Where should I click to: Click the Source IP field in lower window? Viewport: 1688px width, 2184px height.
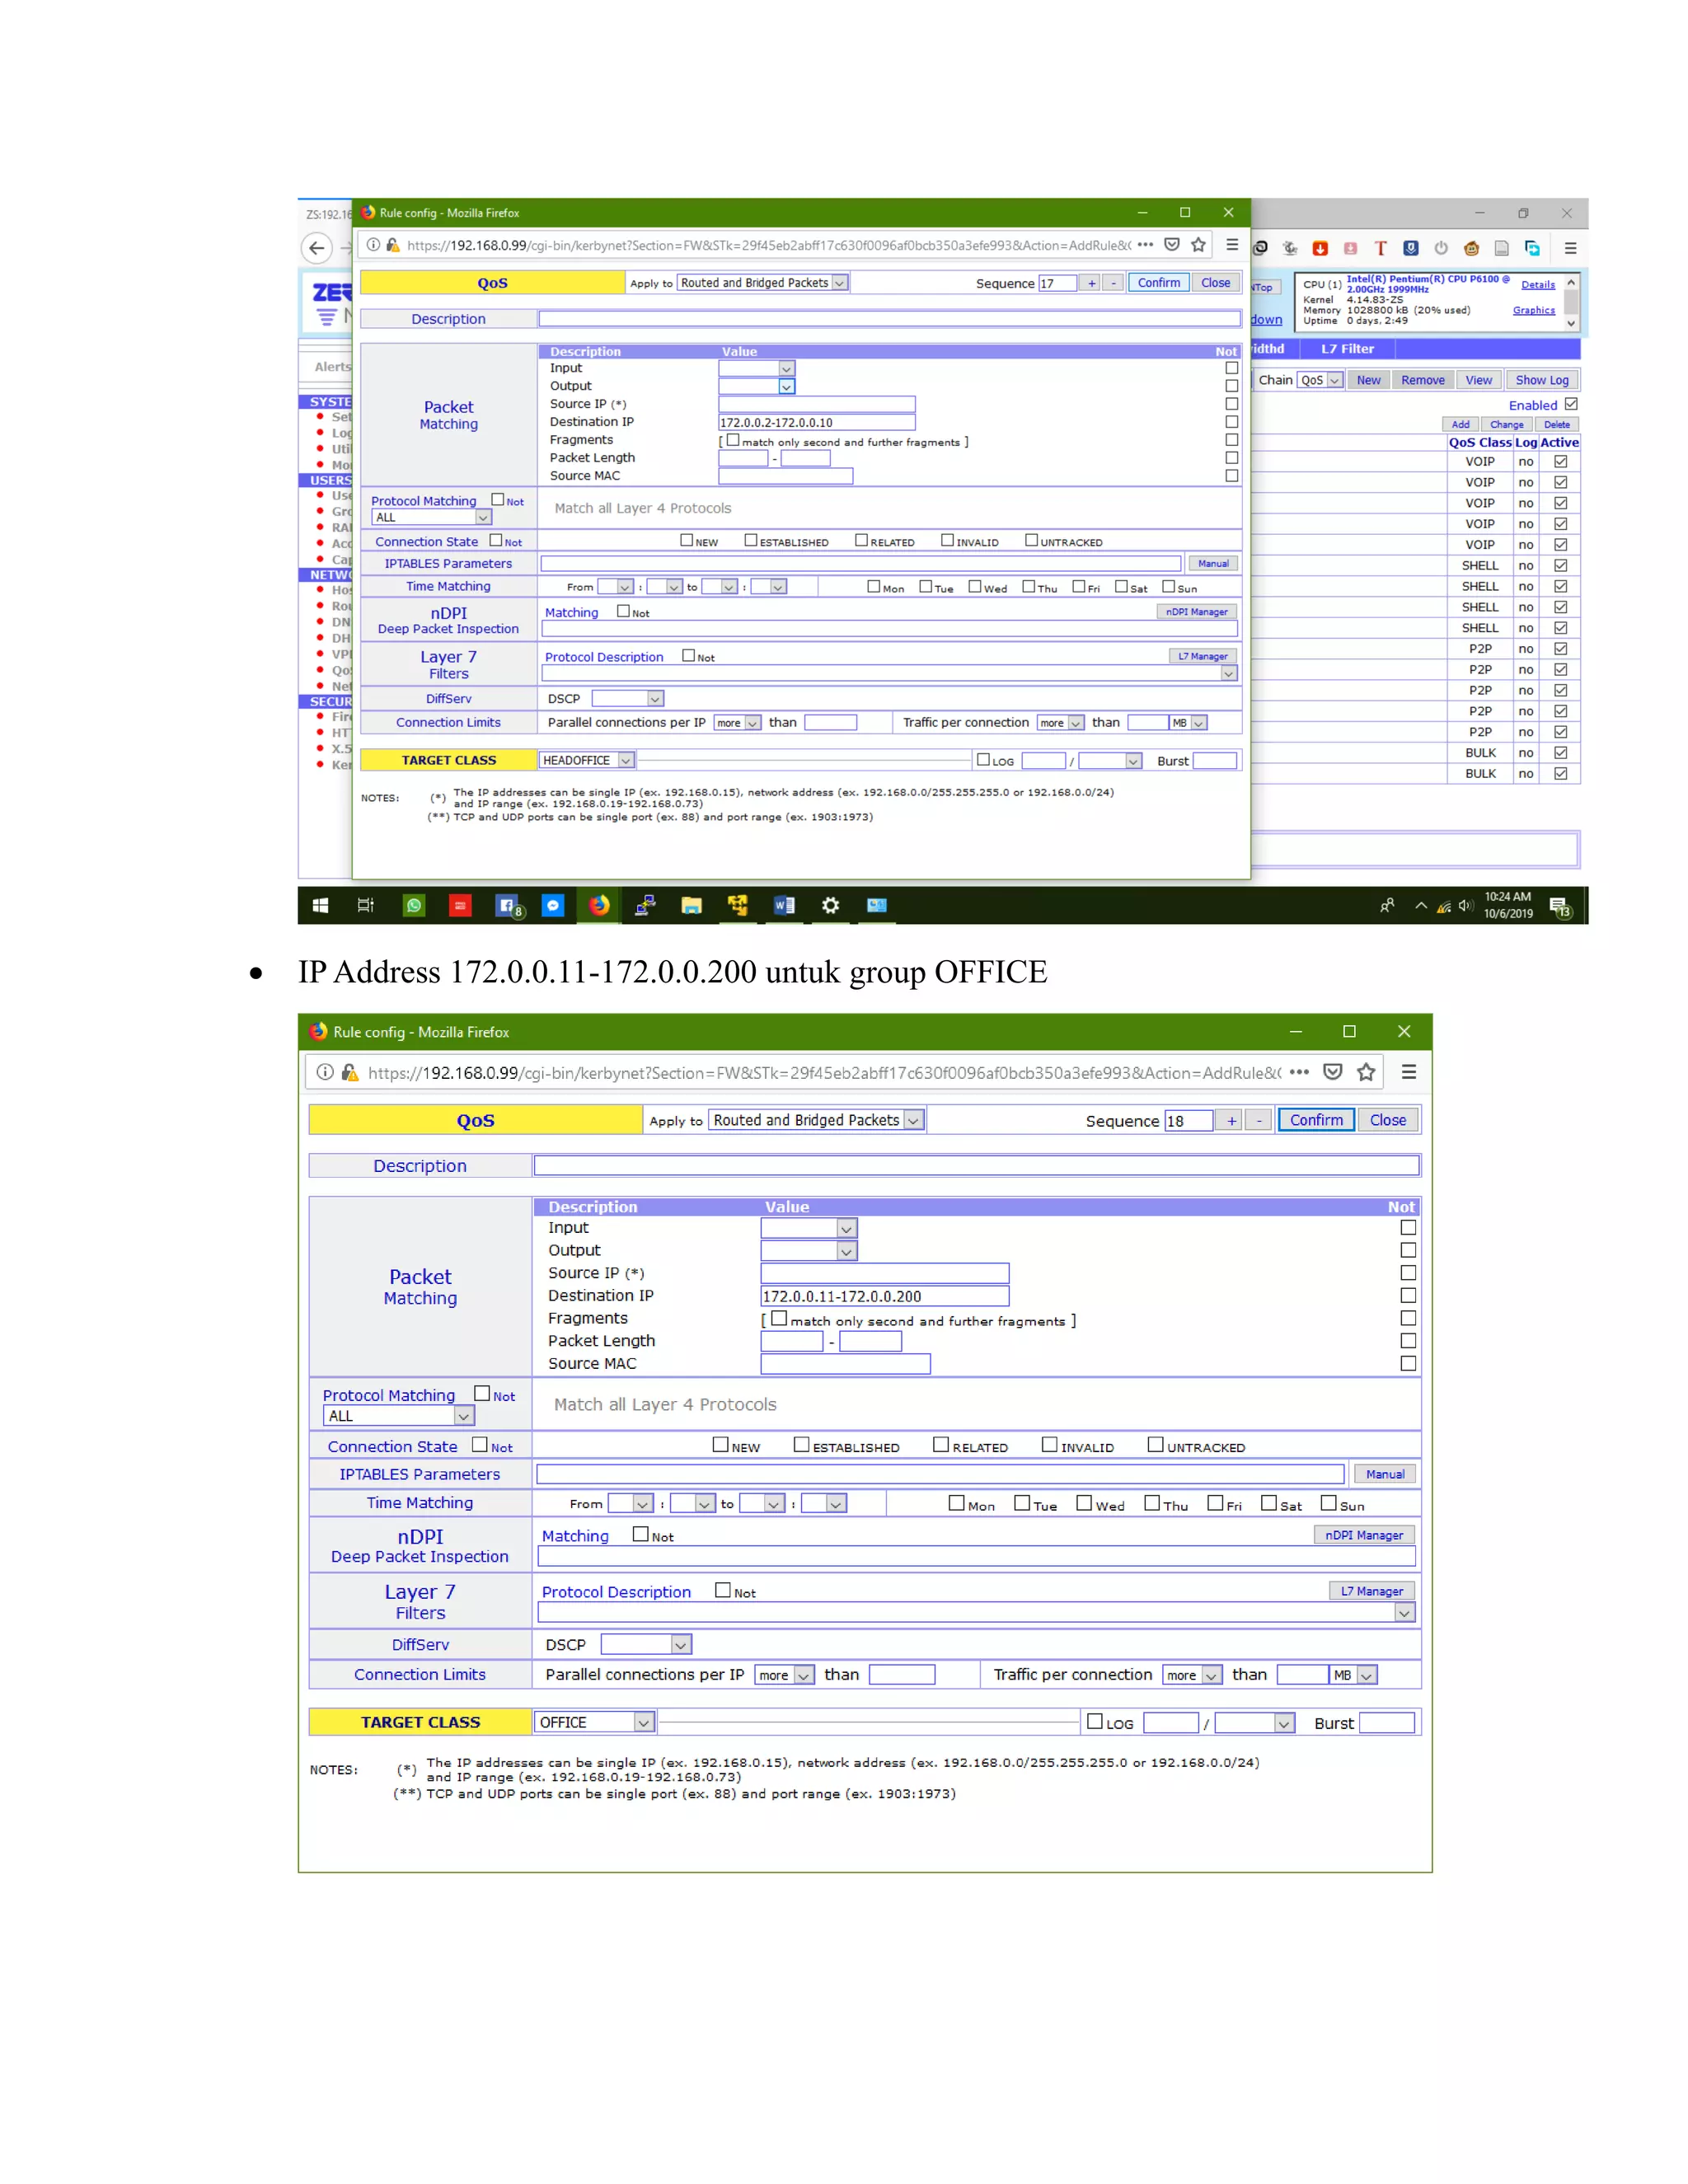tap(885, 1273)
